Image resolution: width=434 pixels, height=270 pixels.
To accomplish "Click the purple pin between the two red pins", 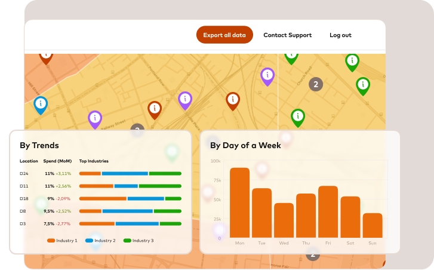I will pos(185,100).
